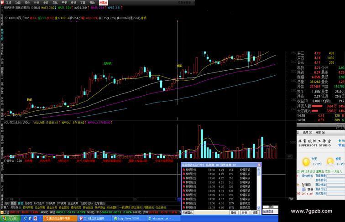Launch Internet Explorer from quick launch

pos(25,218)
